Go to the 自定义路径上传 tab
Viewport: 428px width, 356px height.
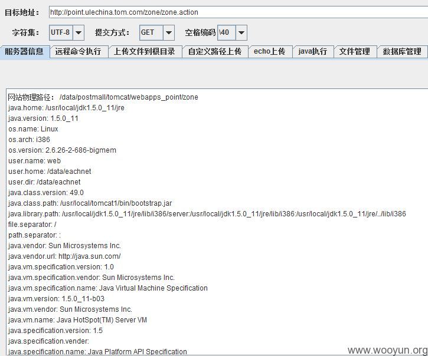[x=215, y=52]
